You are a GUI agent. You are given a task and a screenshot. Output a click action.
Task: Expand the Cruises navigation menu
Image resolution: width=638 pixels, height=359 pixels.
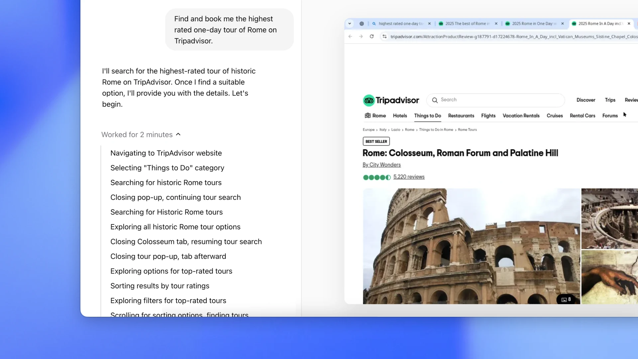tap(555, 115)
